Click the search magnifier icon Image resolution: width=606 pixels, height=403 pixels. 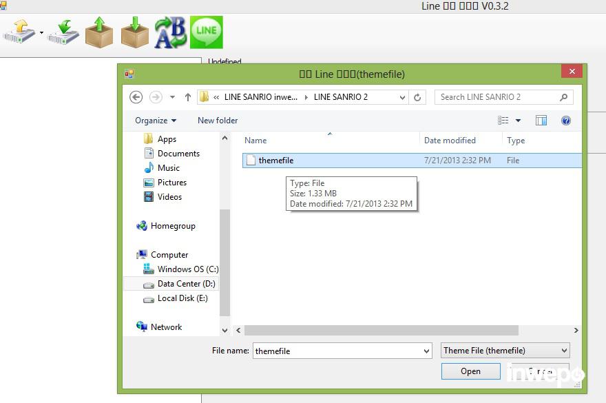pos(563,97)
